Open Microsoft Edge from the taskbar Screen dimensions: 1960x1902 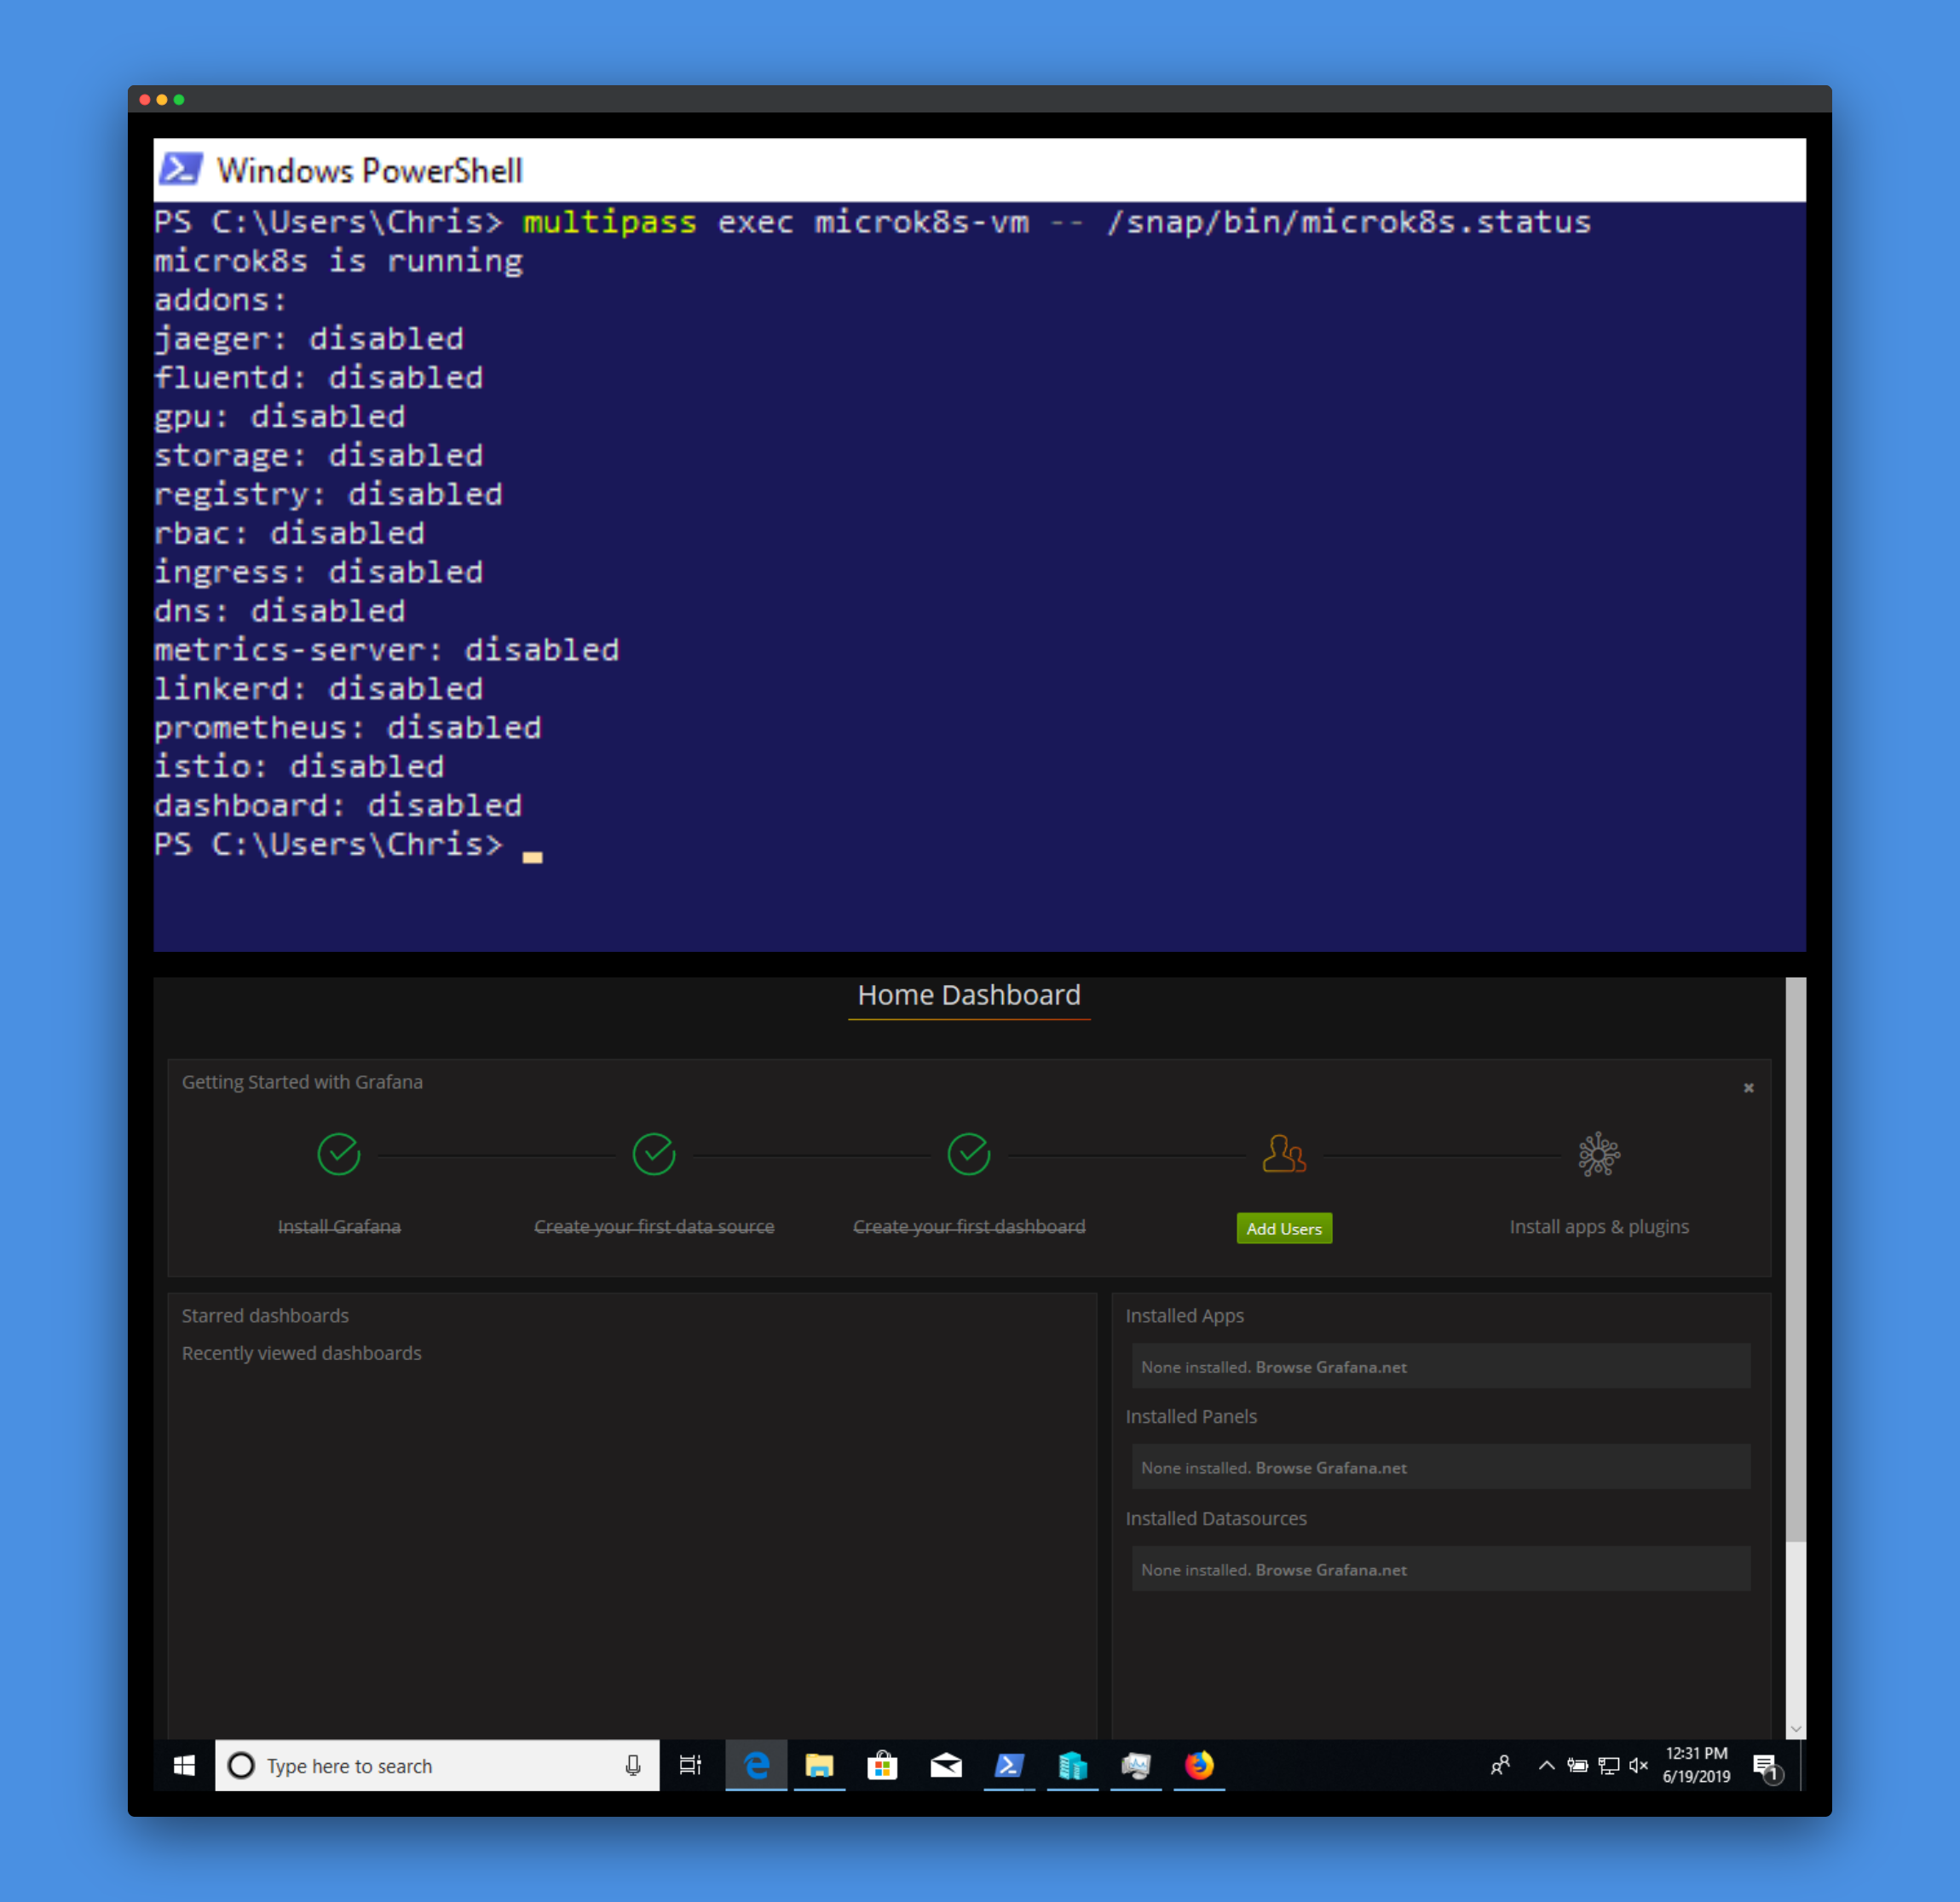[756, 1765]
